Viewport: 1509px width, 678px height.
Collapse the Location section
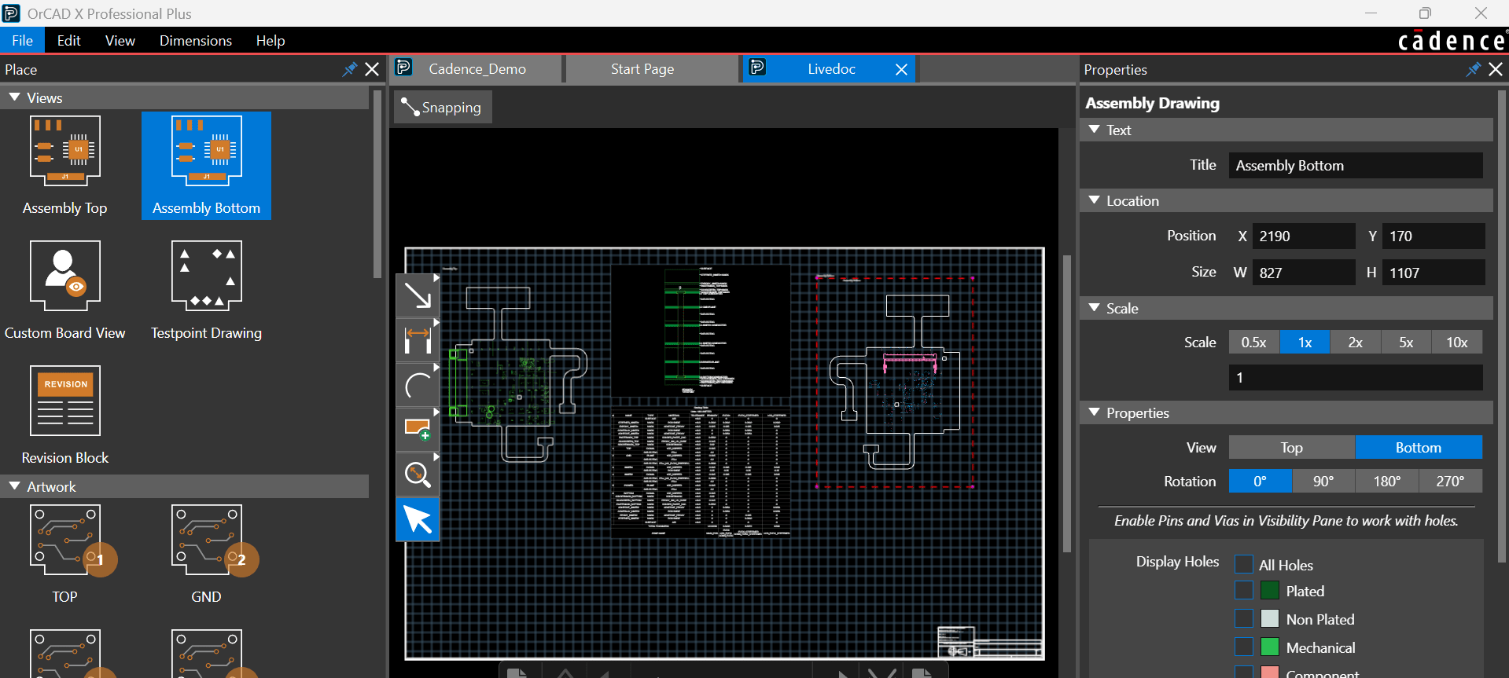tap(1095, 200)
